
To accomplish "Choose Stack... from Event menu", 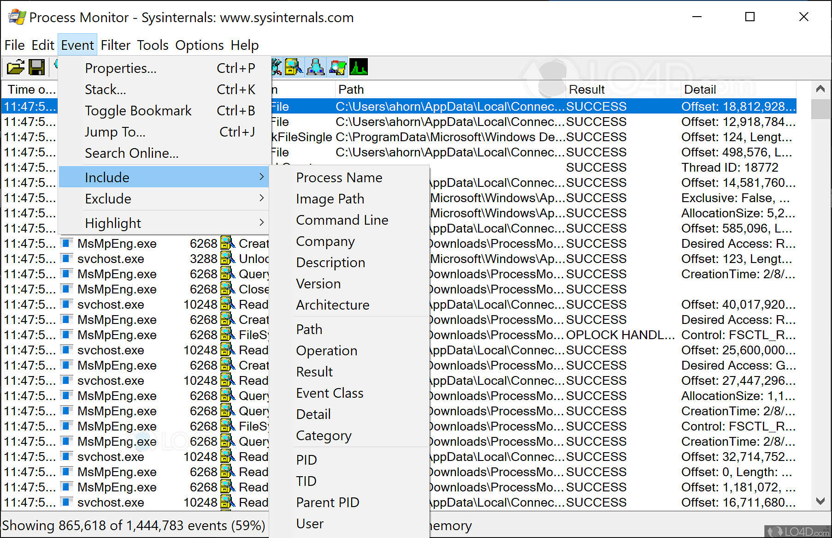I will 165,90.
